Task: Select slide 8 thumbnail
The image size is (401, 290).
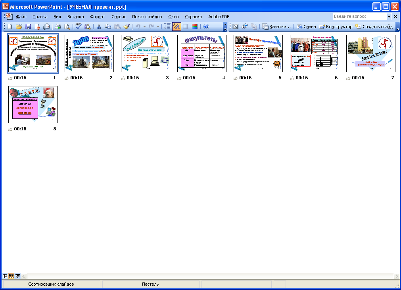Action: (33, 105)
